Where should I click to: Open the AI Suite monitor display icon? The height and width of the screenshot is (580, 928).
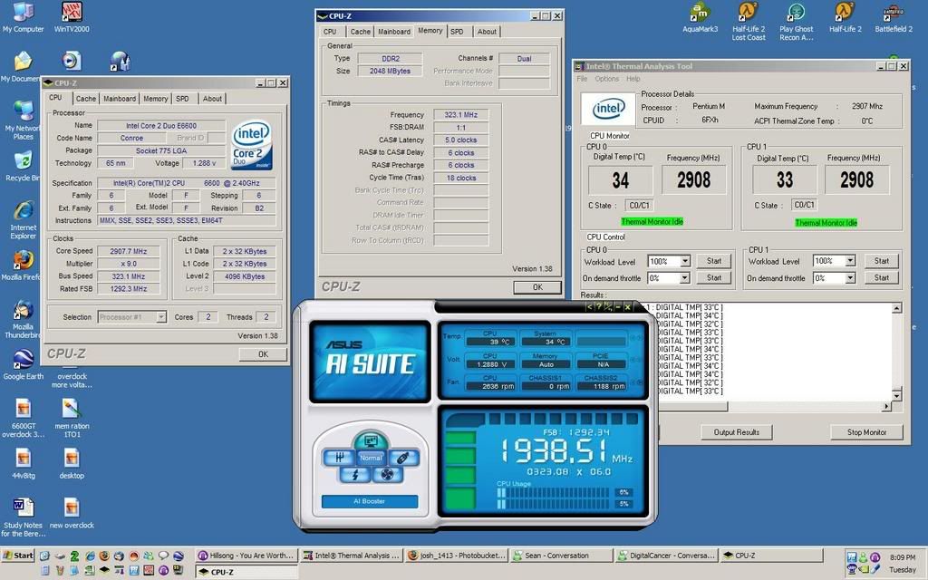tap(371, 441)
